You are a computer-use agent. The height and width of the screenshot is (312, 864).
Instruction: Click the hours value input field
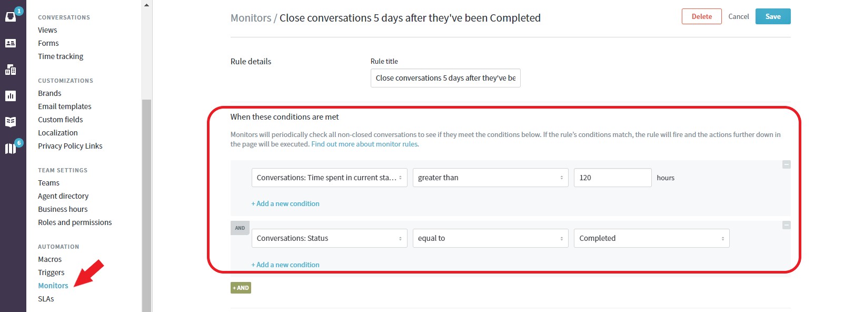tap(612, 178)
